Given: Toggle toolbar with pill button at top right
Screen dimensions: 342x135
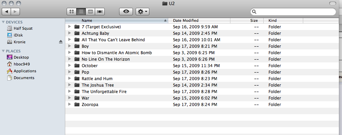Looking at the screenshot, I should 333,3.
